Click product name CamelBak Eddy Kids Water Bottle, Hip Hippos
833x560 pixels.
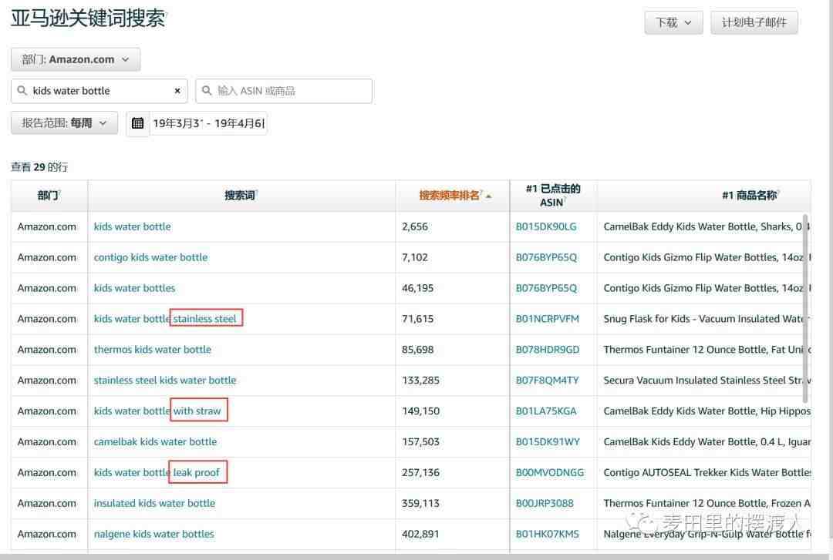707,411
